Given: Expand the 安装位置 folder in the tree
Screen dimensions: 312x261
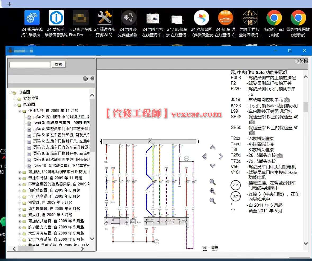Looking at the screenshot, I should (15, 99).
